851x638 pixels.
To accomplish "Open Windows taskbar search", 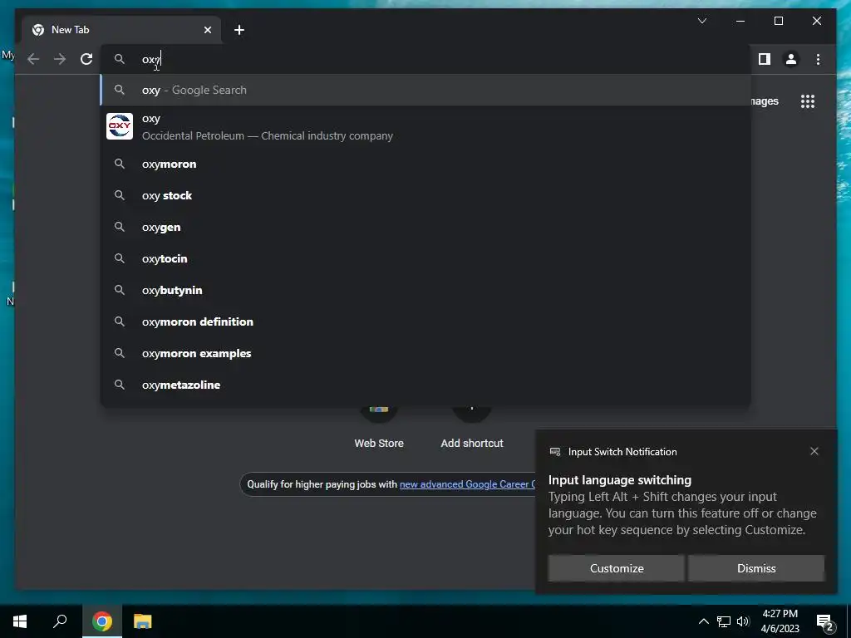I will click(60, 621).
